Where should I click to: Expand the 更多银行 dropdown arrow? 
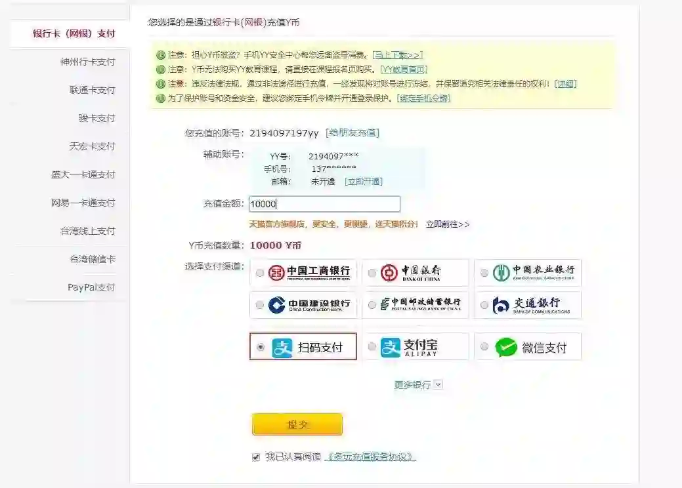point(438,384)
